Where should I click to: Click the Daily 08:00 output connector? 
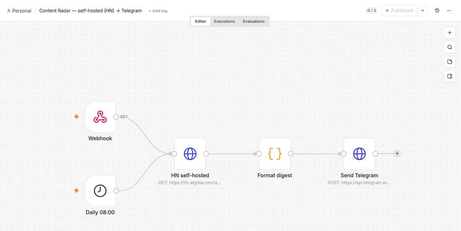pyautogui.click(x=116, y=191)
